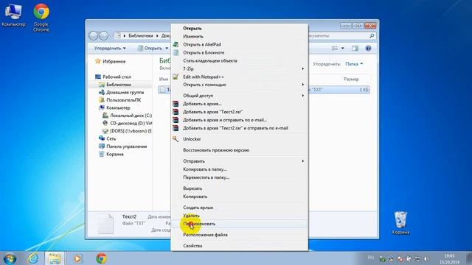Open the Открыть toolbar dropdown arrow

click(x=167, y=48)
